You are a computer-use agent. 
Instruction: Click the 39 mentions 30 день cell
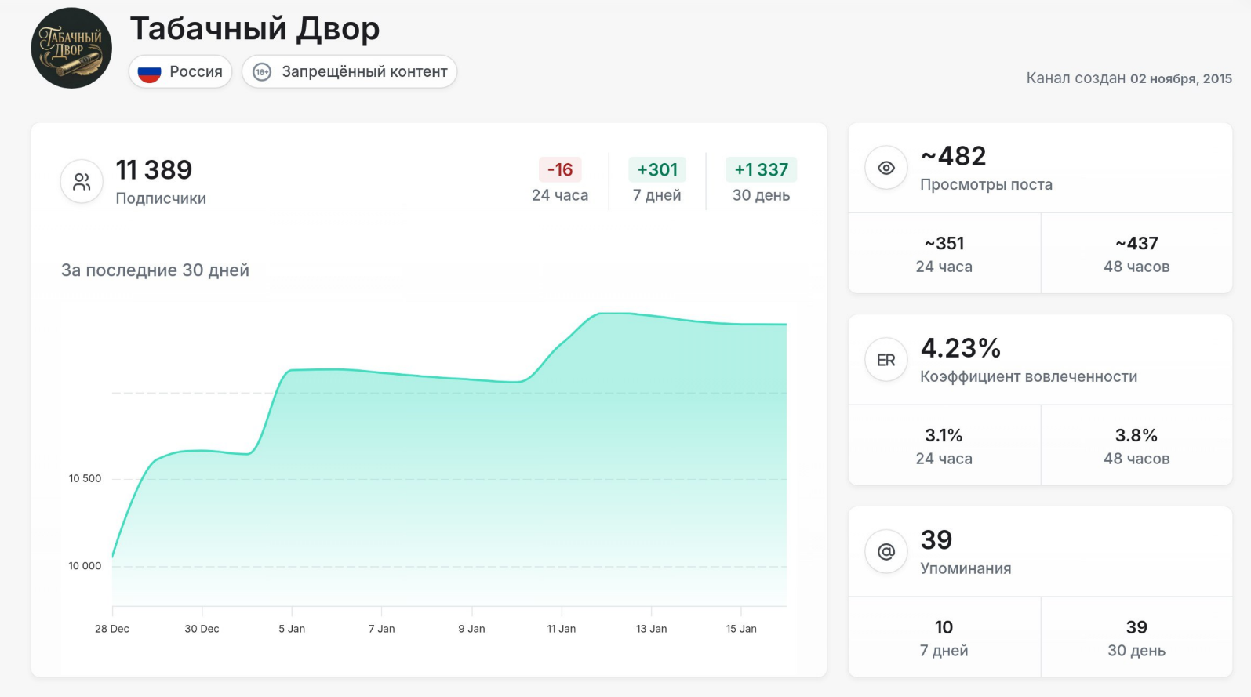point(1136,637)
